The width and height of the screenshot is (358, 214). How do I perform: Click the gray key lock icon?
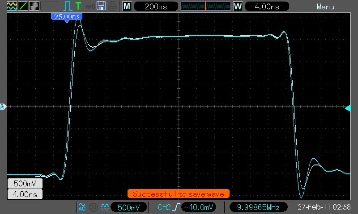[90, 7]
